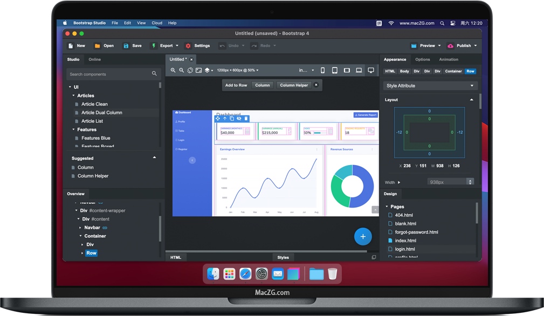Click the duplicate icon on selection toolbar

(x=232, y=119)
